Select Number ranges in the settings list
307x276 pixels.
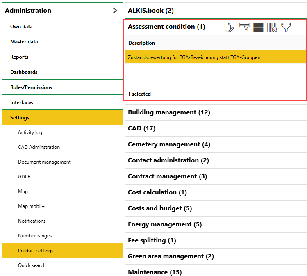[x=35, y=236]
